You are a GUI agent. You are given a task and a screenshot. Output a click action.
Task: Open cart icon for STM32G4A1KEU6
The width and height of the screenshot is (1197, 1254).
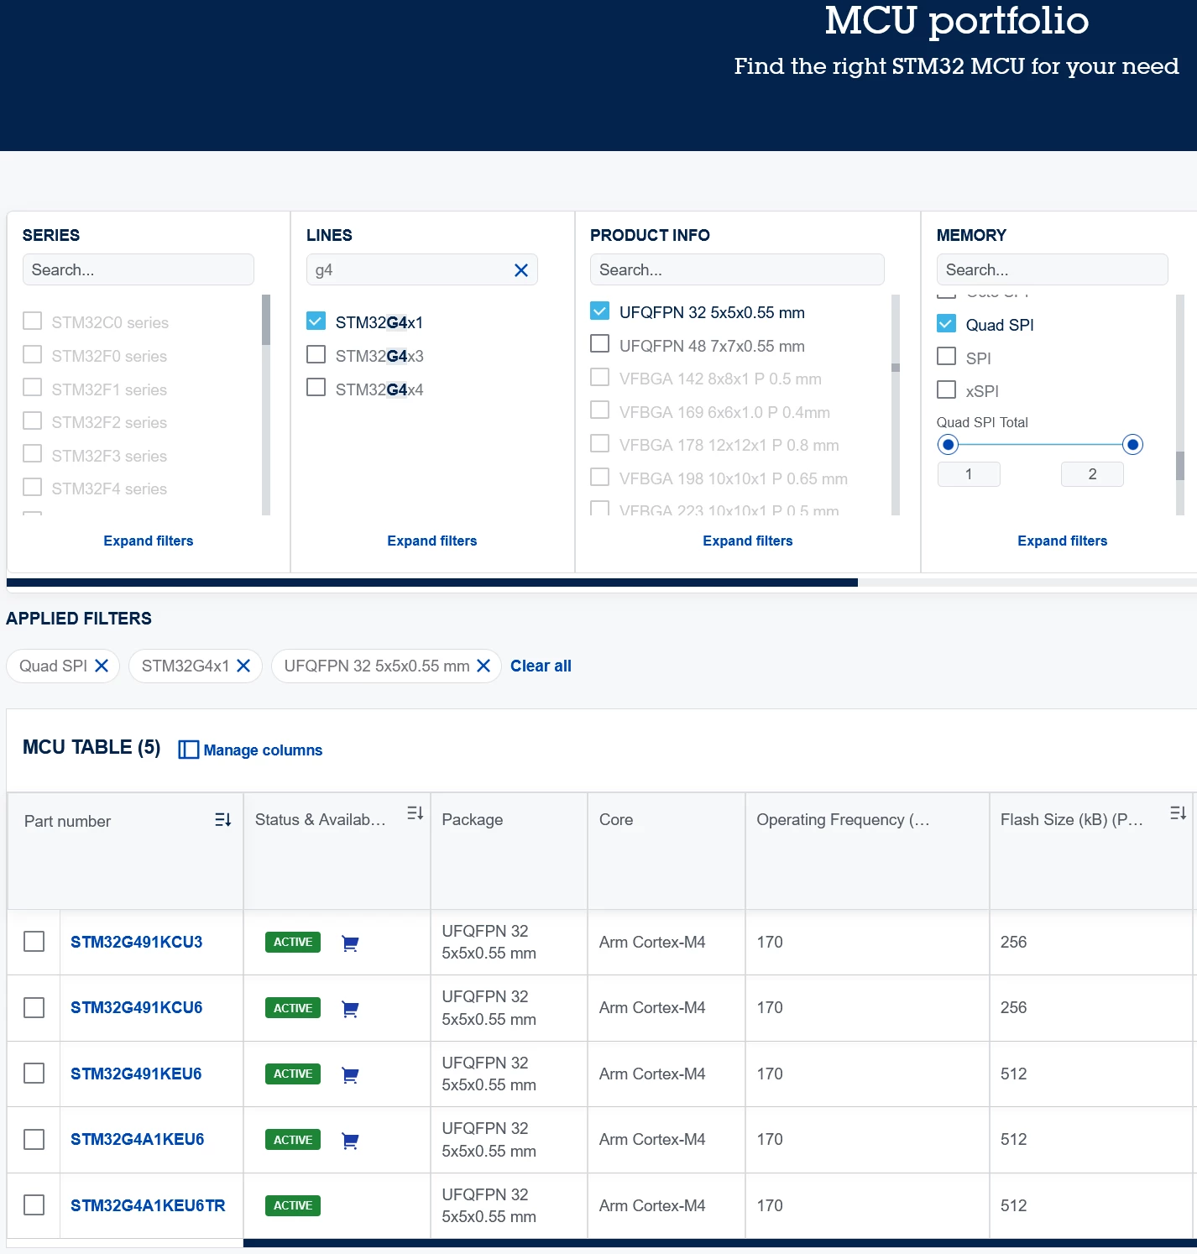pyautogui.click(x=350, y=1141)
